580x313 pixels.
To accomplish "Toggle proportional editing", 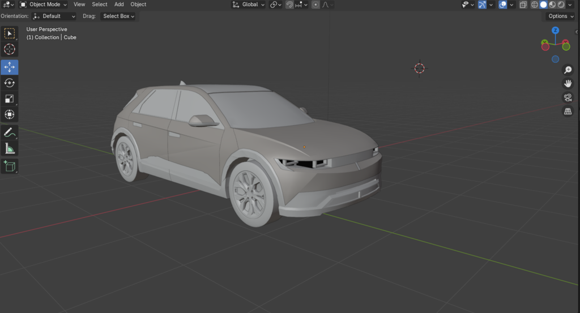I will point(315,5).
